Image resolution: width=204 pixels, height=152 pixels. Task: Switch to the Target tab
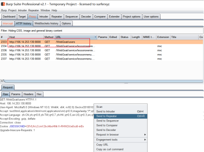(x=22, y=17)
